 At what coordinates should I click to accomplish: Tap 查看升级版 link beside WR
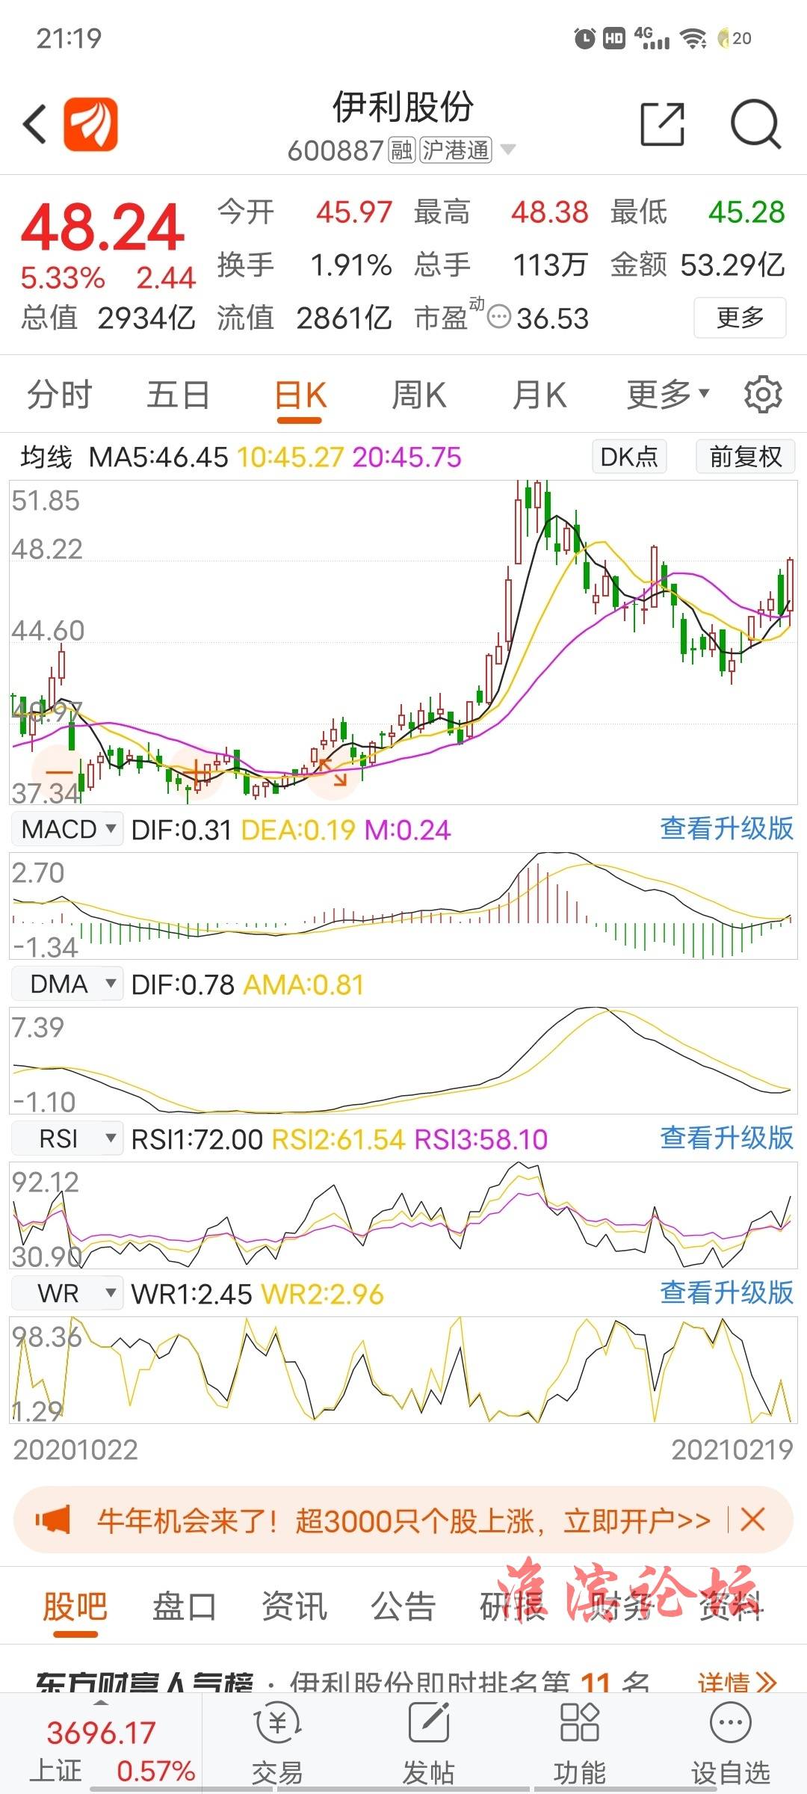[726, 1292]
